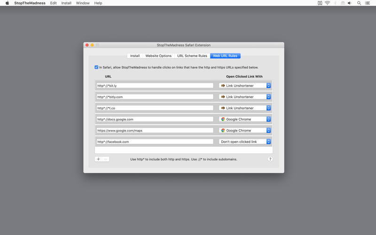Viewport: 376px width, 235px height.
Task: Minimize the StopTheMadness Safari Extension window
Action: click(x=92, y=45)
